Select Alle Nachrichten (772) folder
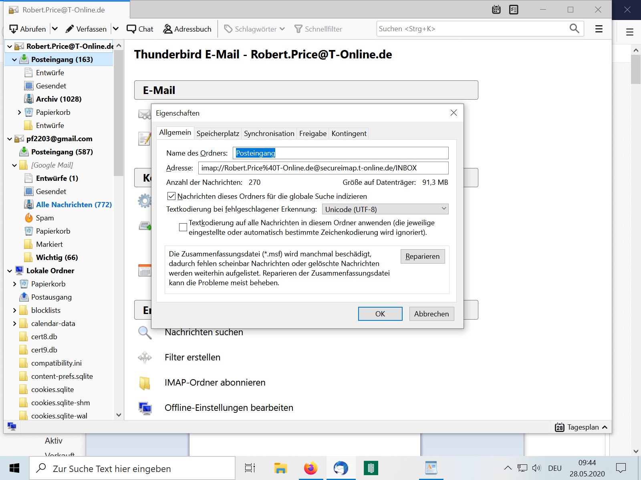Viewport: 641px width, 480px height. coord(74,204)
